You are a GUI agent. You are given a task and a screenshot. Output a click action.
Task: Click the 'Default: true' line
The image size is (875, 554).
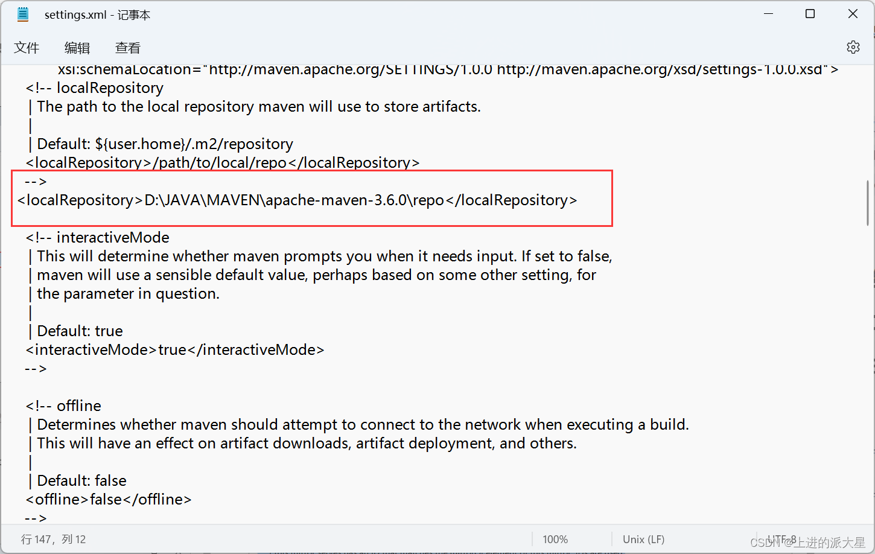[x=75, y=331]
